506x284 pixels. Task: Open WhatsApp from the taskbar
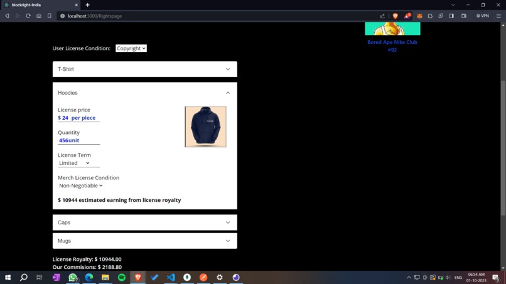click(x=73, y=277)
